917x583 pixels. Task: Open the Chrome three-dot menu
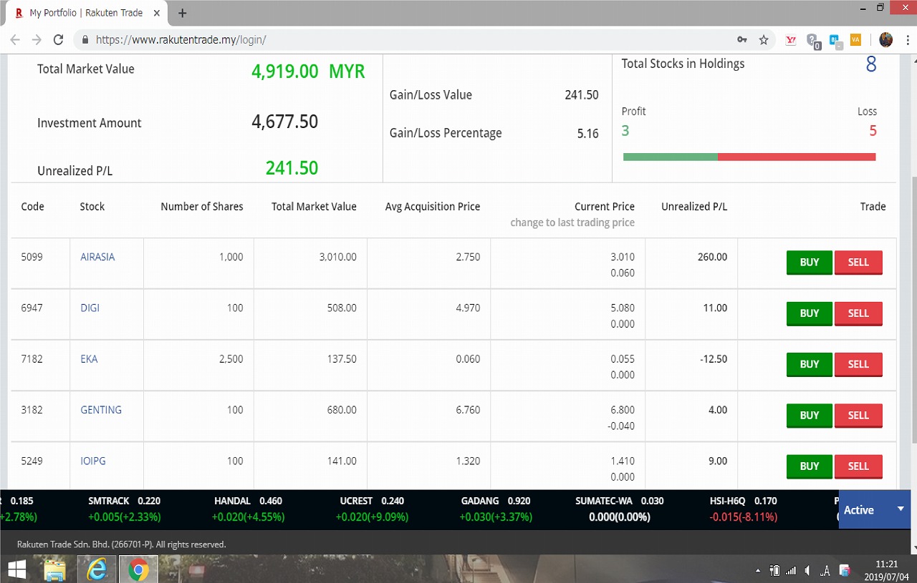(906, 40)
